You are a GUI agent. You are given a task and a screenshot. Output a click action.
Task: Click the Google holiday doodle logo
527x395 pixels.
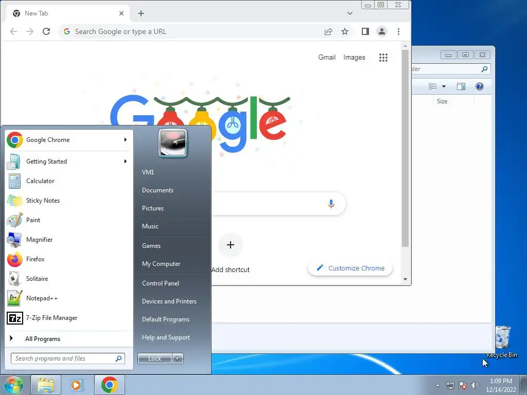[200, 122]
